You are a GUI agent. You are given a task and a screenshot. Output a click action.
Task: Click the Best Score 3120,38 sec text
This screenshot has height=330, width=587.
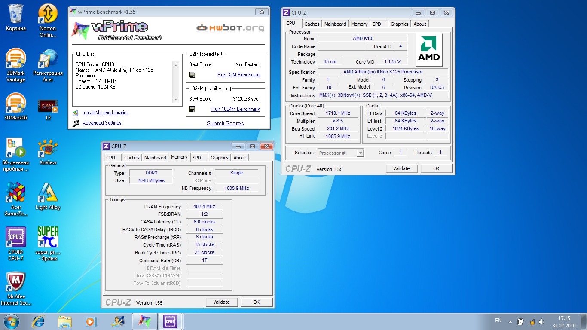pyautogui.click(x=246, y=99)
